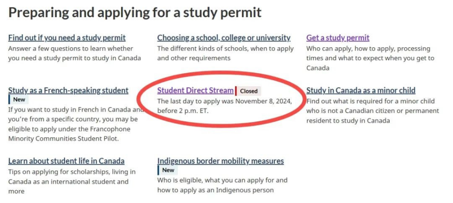The height and width of the screenshot is (203, 453).
Task: Click the 'Student Direct Stream' link
Action: pos(195,90)
